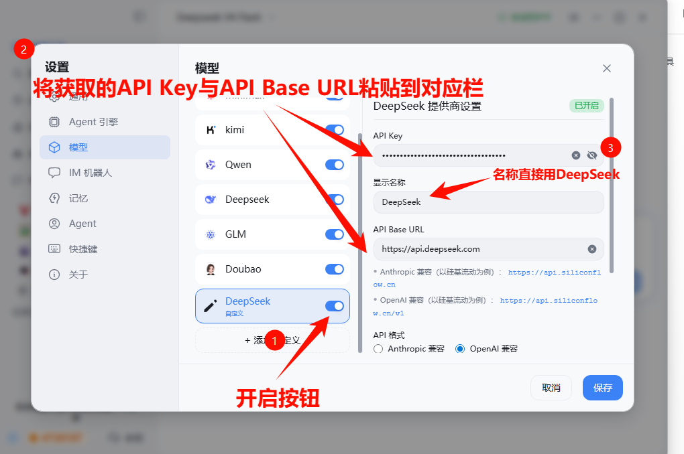Click the Doubao avatar icon
This screenshot has width=684, height=454.
[211, 269]
